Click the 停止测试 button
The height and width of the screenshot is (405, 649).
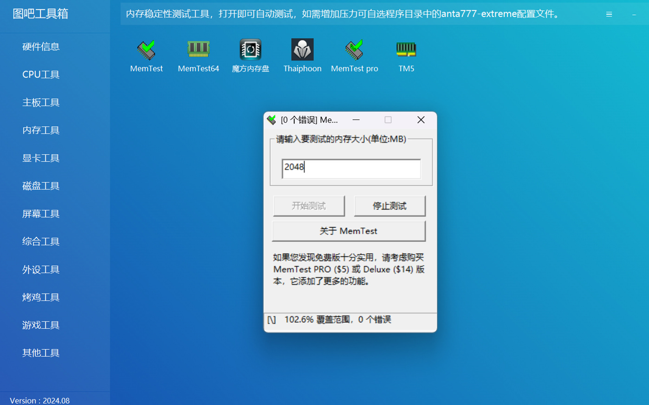click(x=389, y=206)
